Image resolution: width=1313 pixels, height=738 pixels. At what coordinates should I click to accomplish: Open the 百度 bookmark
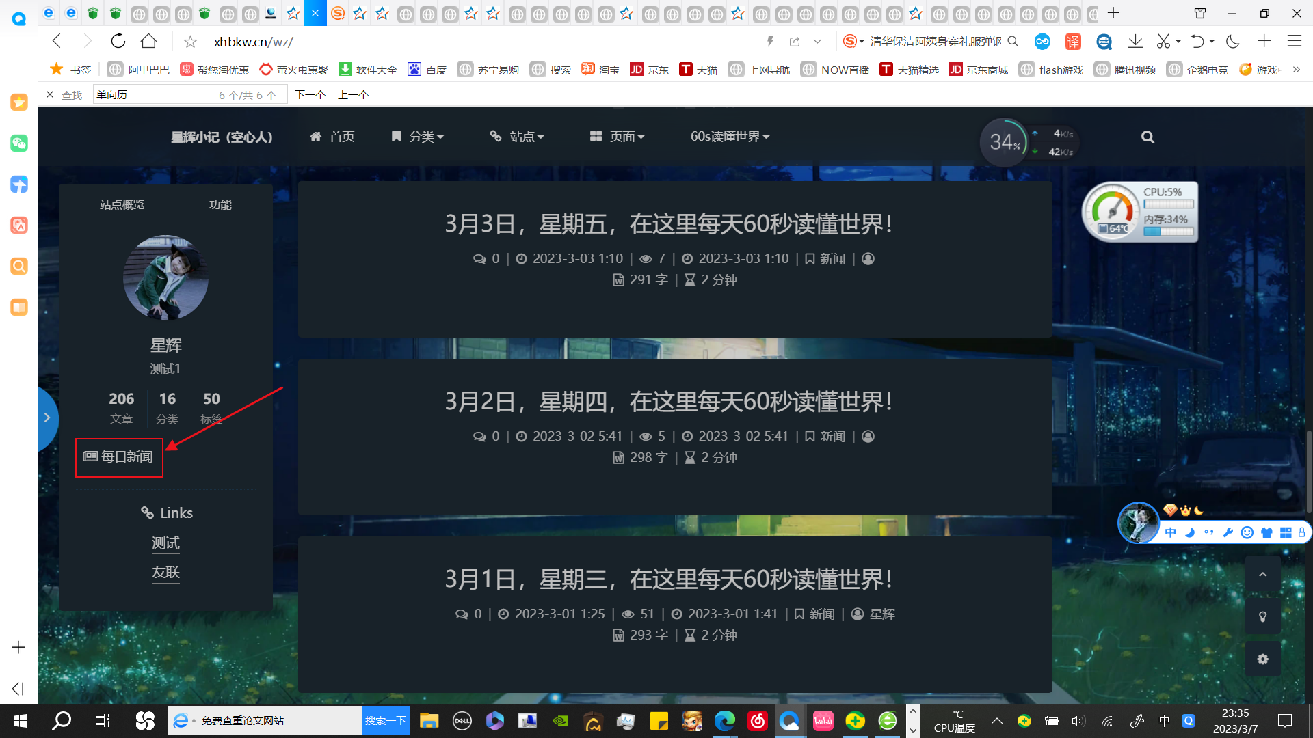pyautogui.click(x=427, y=70)
